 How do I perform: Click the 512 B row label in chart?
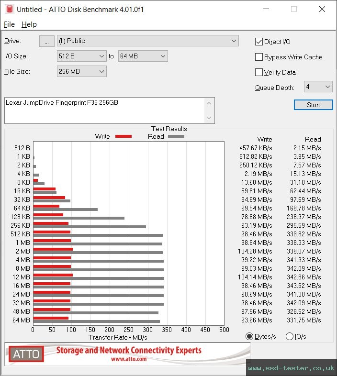[x=22, y=148]
